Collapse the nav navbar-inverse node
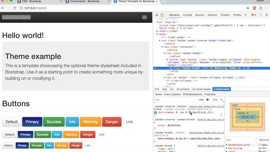The image size is (270, 152). pos(159,41)
